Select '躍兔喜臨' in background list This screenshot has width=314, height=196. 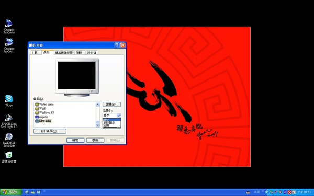43,121
